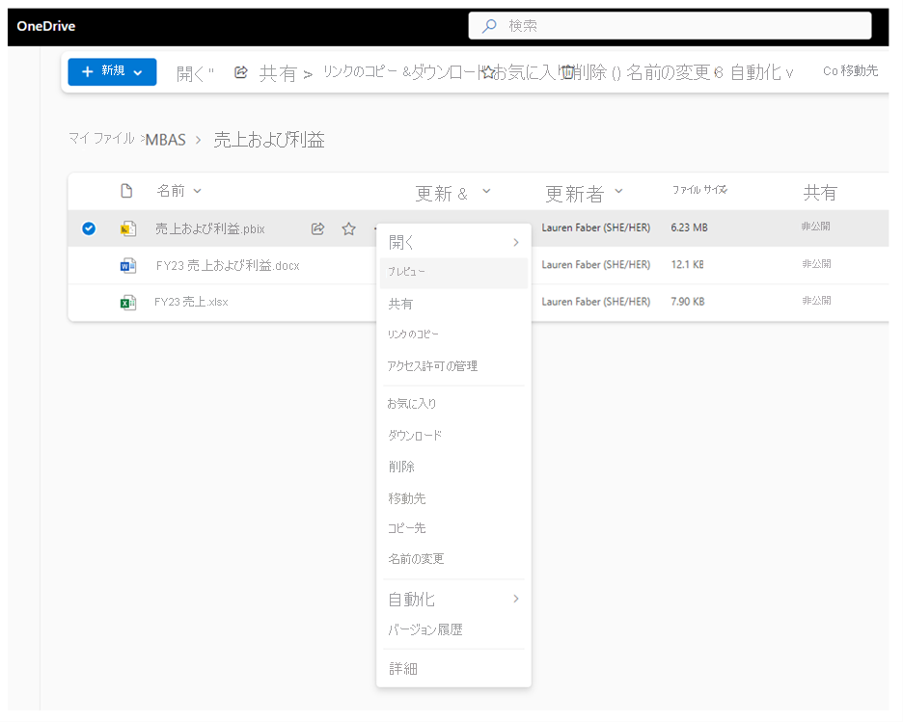Screen dimensions: 903x722
Task: Open the 新規 dropdown button
Action: tap(112, 71)
